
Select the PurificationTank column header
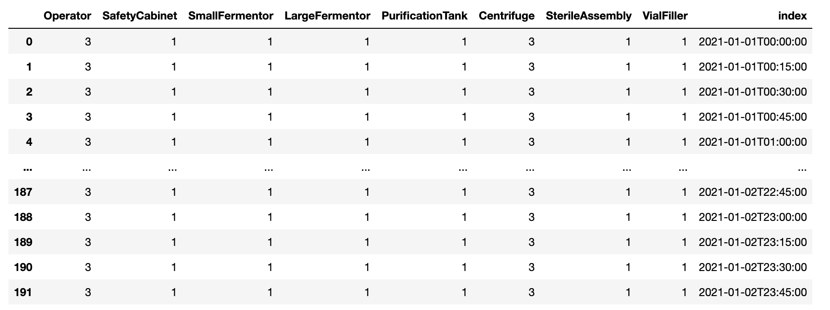[x=424, y=16]
